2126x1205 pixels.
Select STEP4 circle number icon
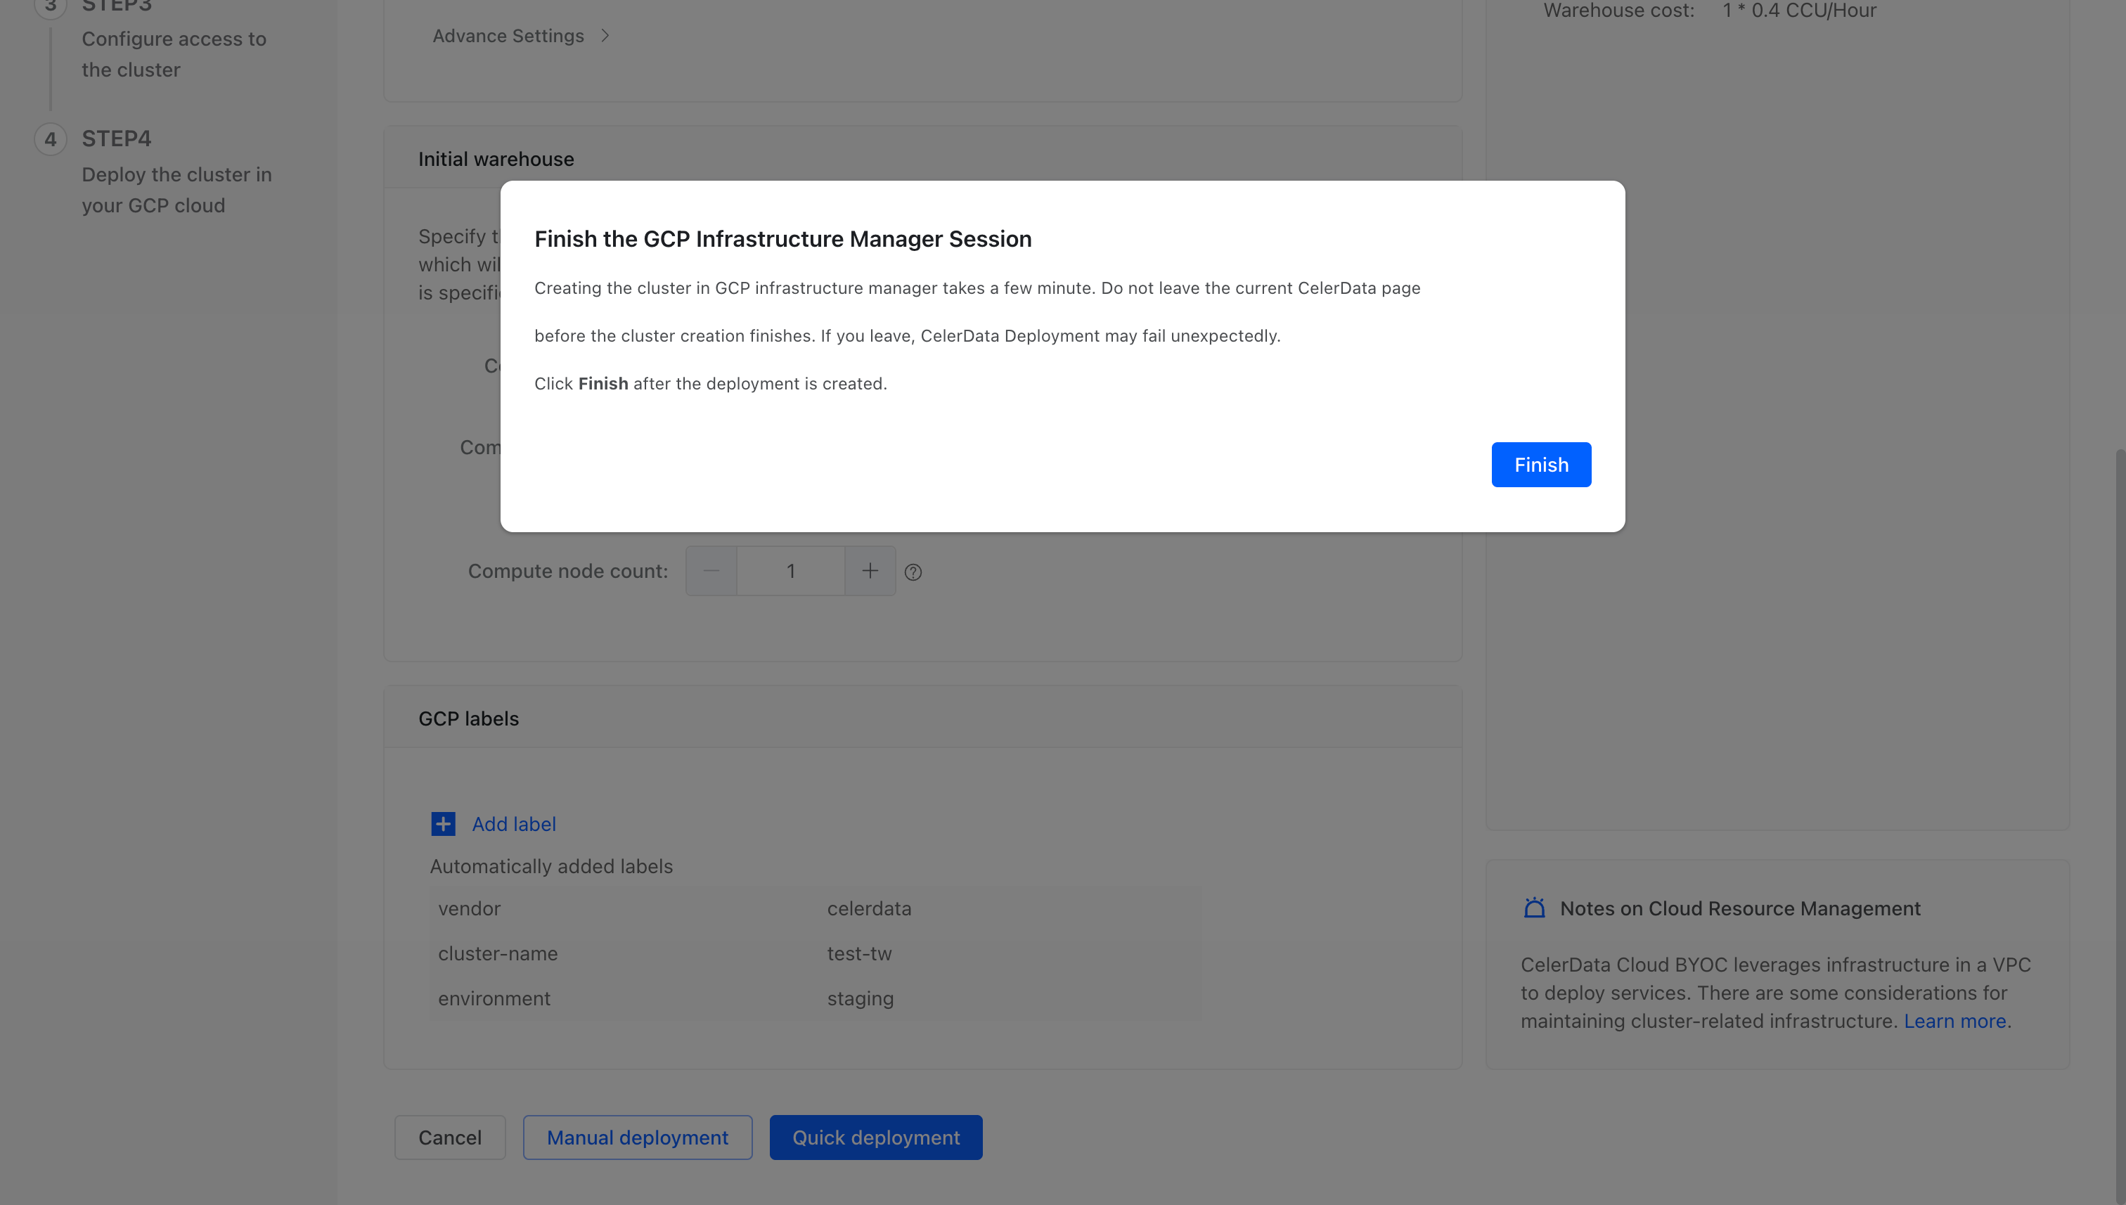click(51, 139)
